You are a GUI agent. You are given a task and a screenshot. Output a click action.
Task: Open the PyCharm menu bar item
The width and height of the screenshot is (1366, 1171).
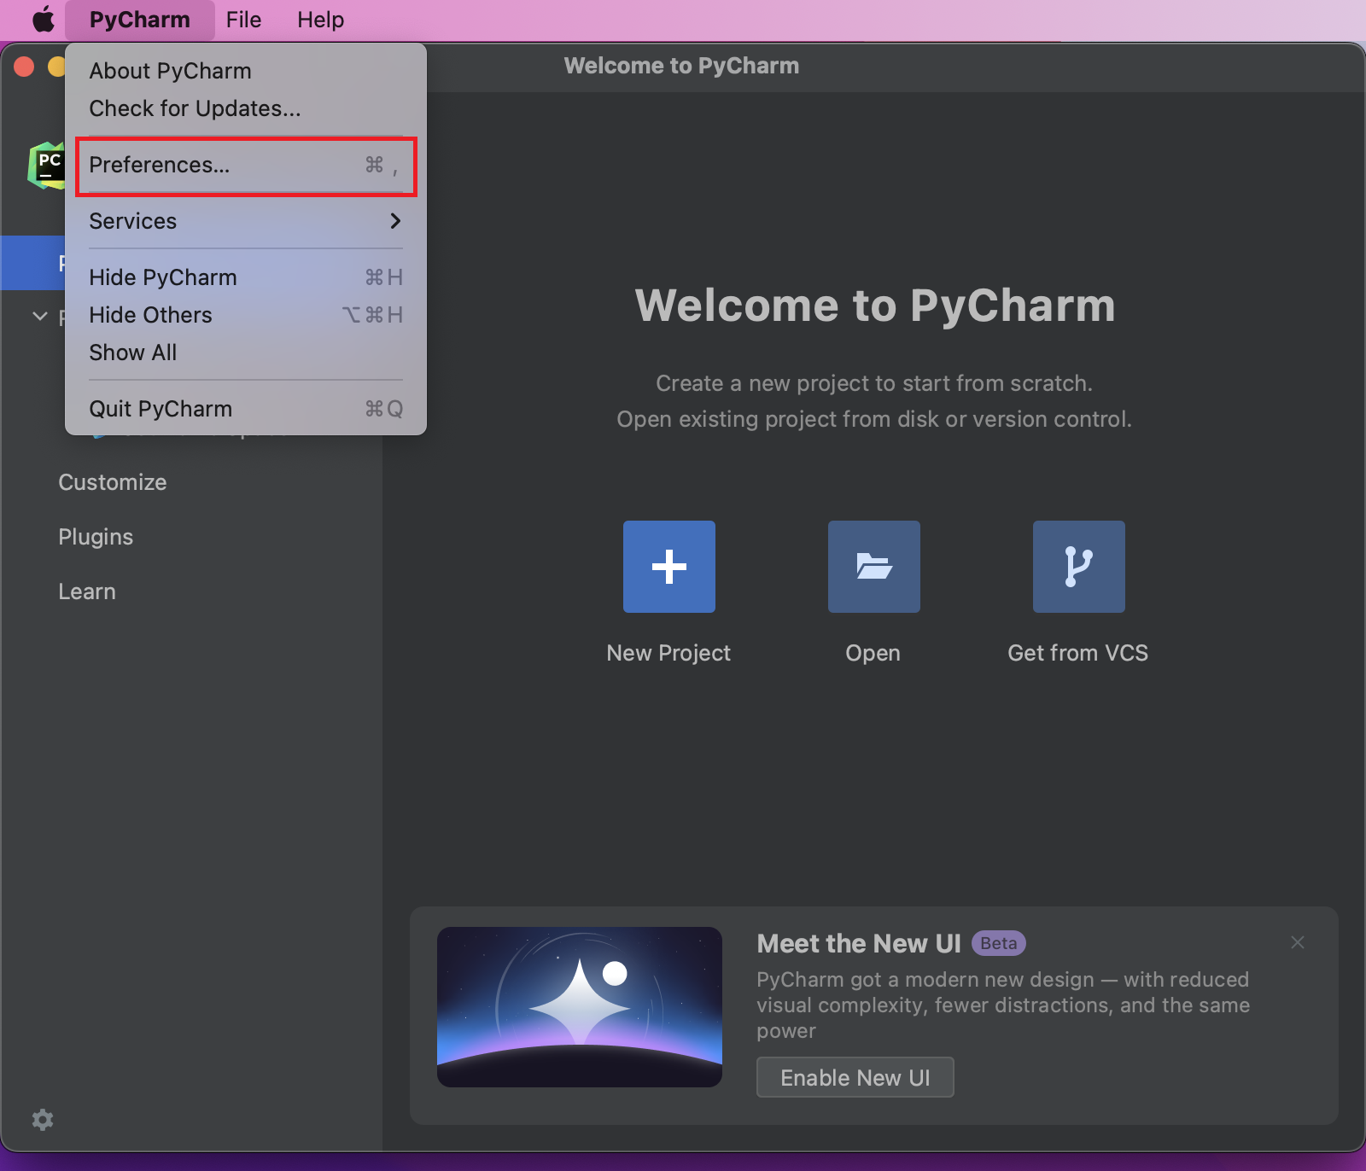click(140, 20)
